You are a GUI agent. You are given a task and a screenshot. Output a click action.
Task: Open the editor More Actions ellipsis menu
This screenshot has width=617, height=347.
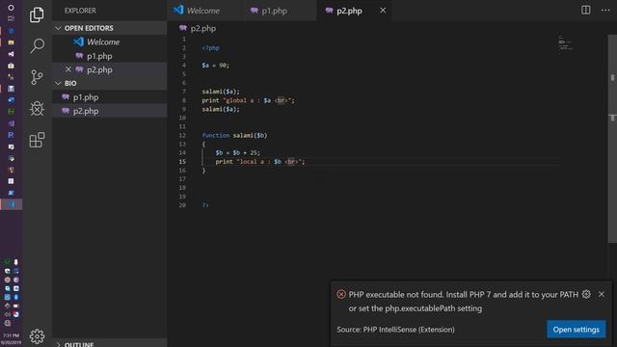pyautogui.click(x=605, y=11)
